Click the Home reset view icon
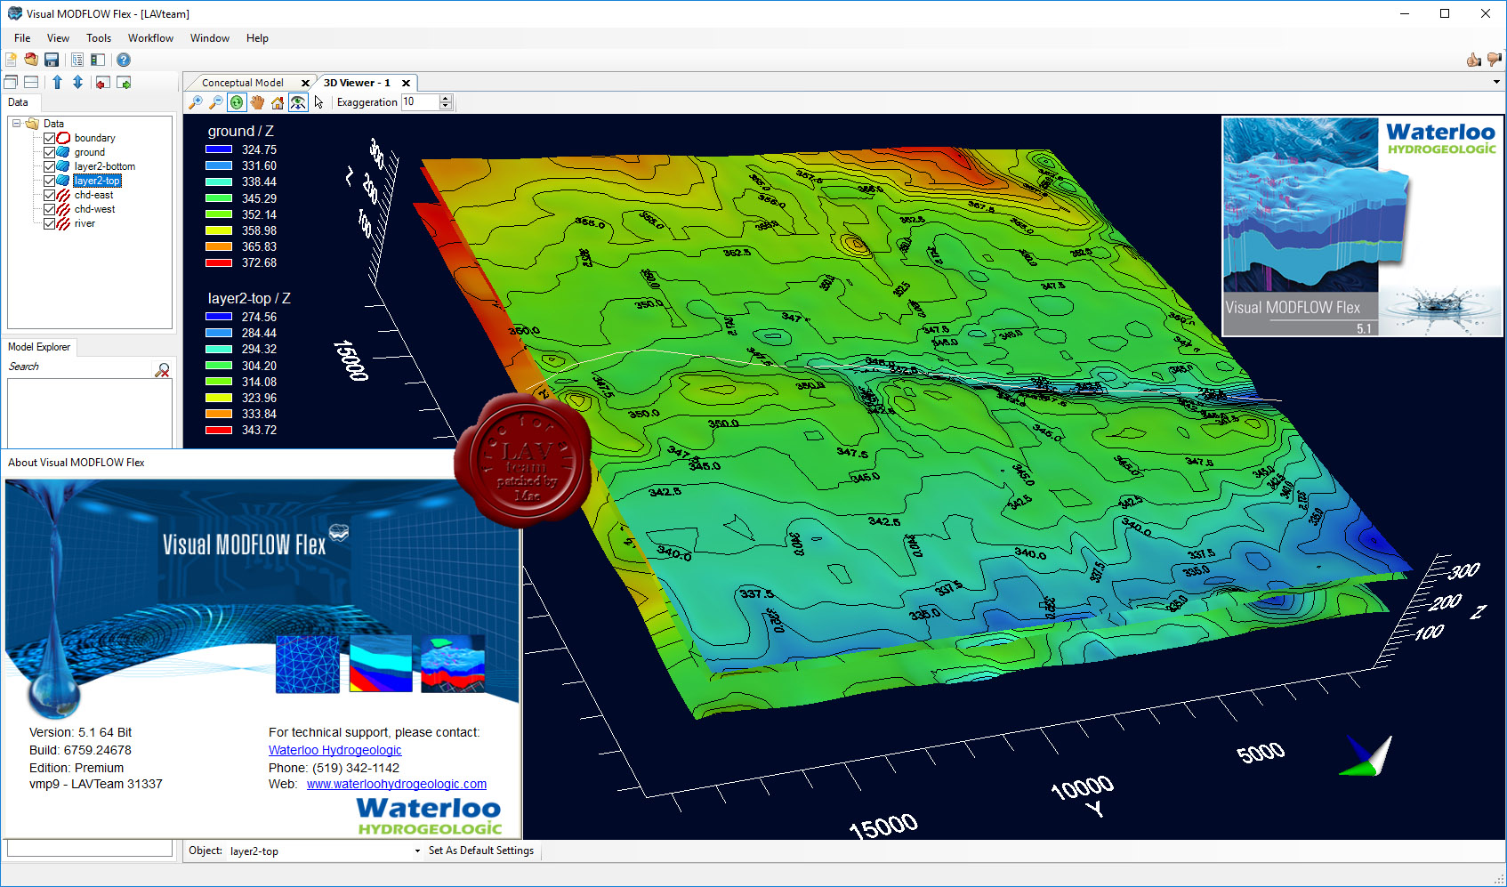The image size is (1507, 887). pos(278,102)
